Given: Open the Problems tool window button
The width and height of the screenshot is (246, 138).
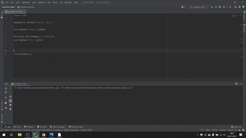Looking at the screenshot, I should [x=29, y=127].
